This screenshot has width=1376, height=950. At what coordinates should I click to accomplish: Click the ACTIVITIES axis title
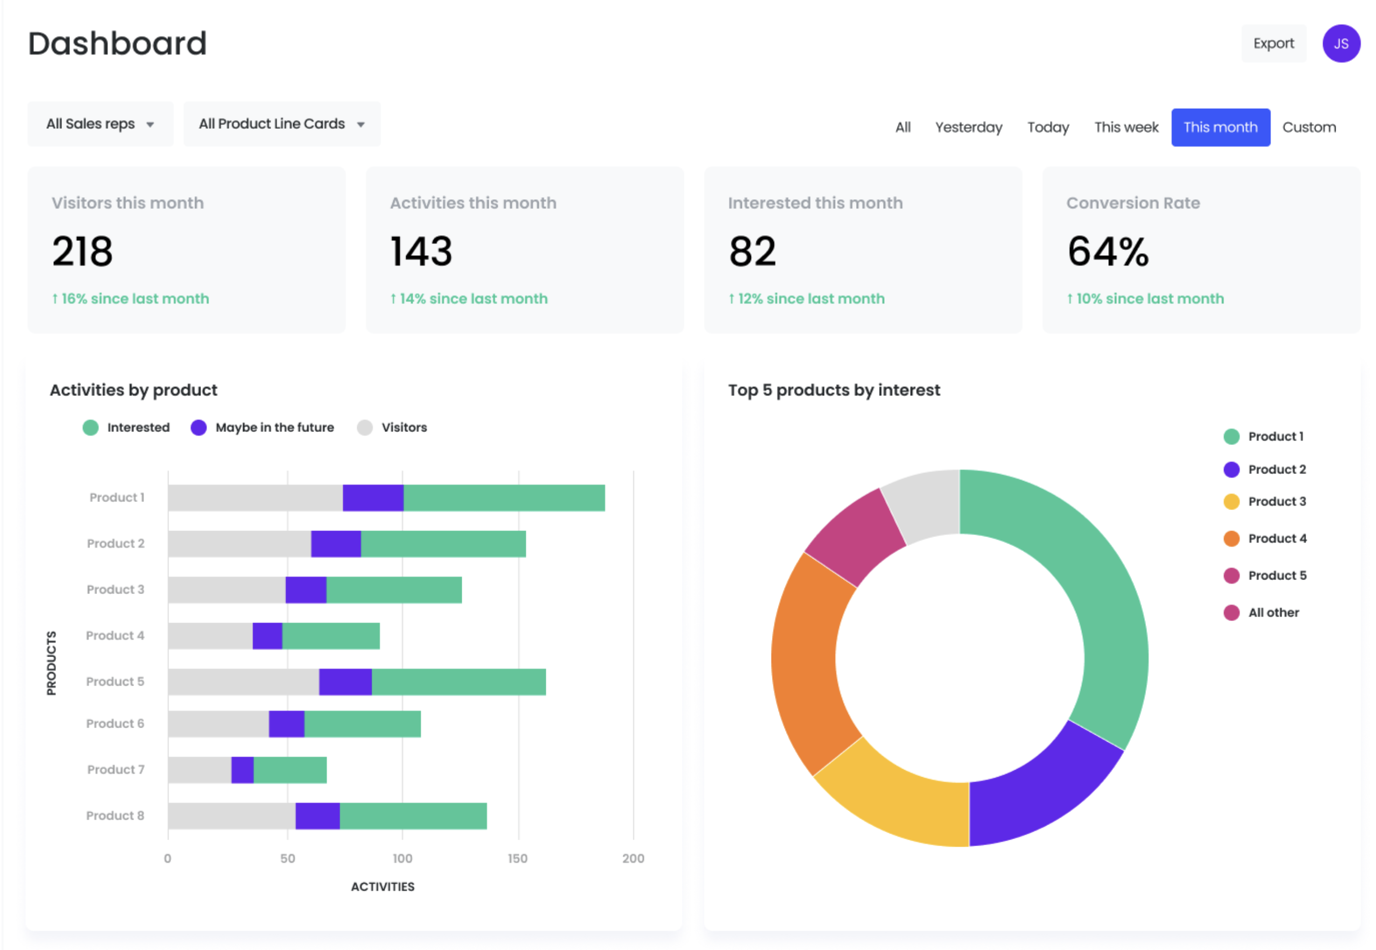point(383,886)
